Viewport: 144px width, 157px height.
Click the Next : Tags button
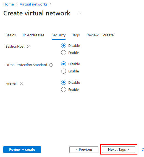[119, 150]
